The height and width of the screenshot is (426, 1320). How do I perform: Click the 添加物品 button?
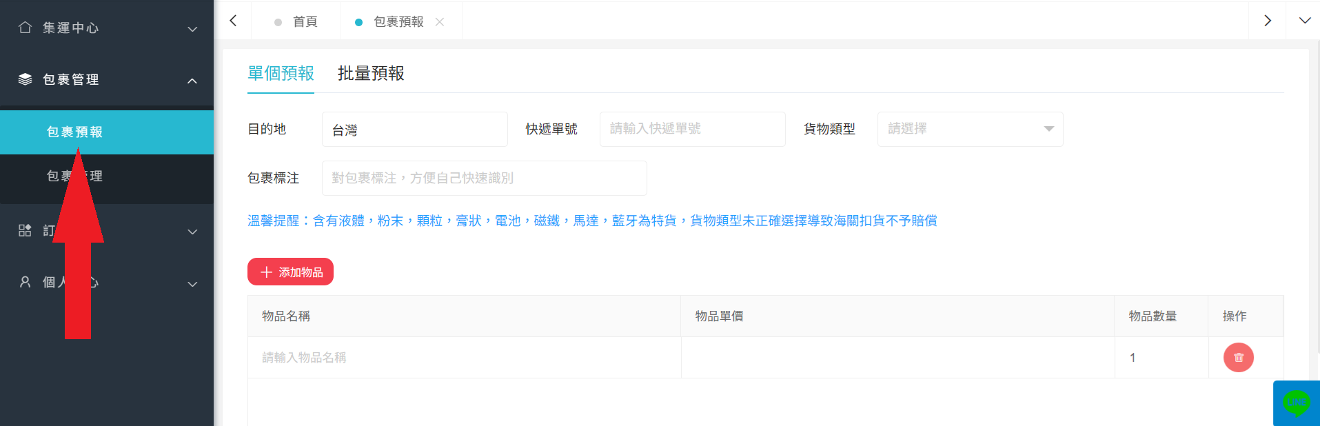tap(290, 272)
